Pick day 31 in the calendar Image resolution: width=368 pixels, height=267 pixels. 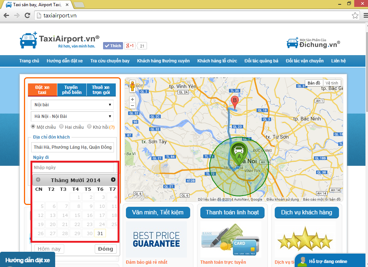(x=100, y=233)
